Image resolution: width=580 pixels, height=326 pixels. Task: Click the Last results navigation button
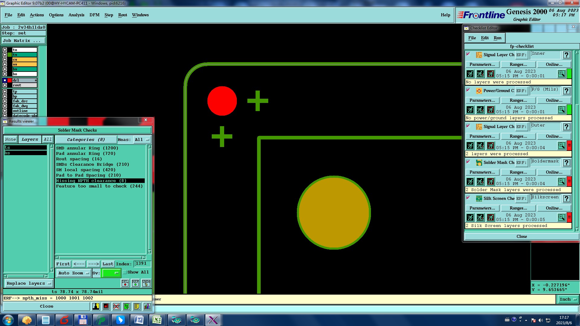(x=108, y=264)
